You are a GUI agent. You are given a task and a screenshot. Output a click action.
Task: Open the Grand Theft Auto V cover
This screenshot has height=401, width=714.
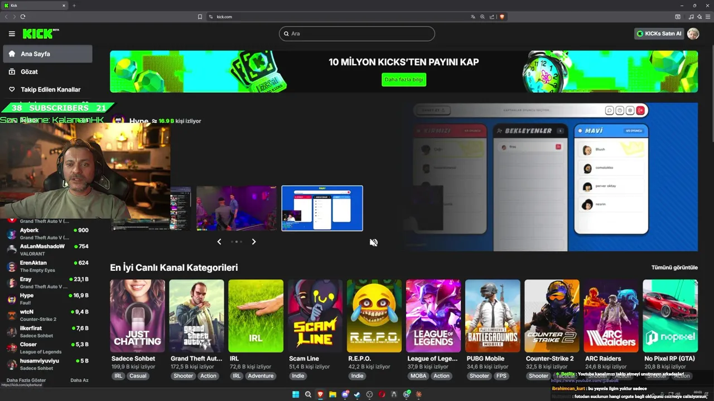(196, 316)
